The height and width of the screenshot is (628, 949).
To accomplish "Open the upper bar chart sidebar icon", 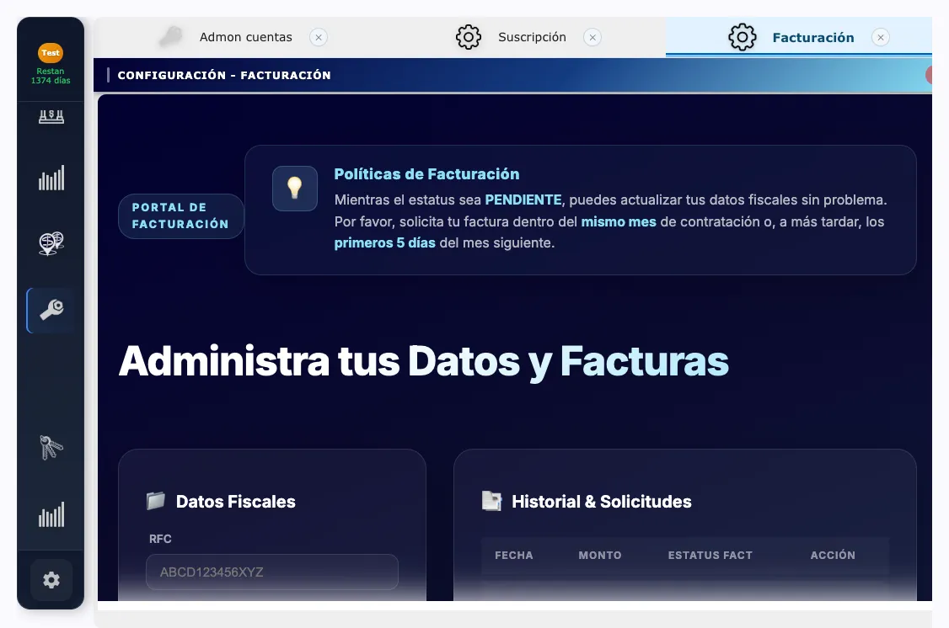I will coord(51,178).
